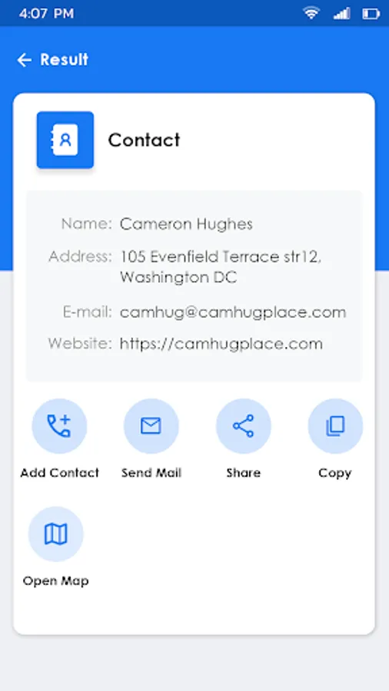389x691 pixels.
Task: Tap the battery status icon
Action: click(x=371, y=14)
